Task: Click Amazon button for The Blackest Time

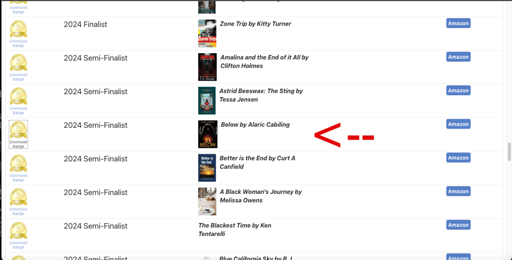Action: tap(458, 225)
